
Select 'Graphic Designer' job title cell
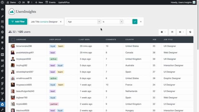pos(172,78)
